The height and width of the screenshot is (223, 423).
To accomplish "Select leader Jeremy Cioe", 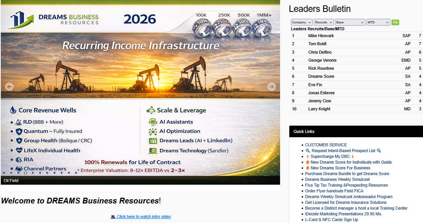I will 319,101.
